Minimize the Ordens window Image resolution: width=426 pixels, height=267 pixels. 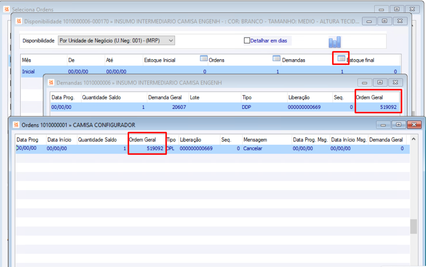[x=383, y=125]
